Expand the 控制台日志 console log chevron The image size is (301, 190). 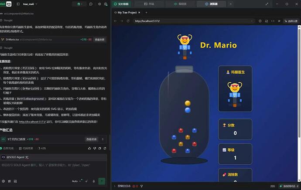point(115,186)
